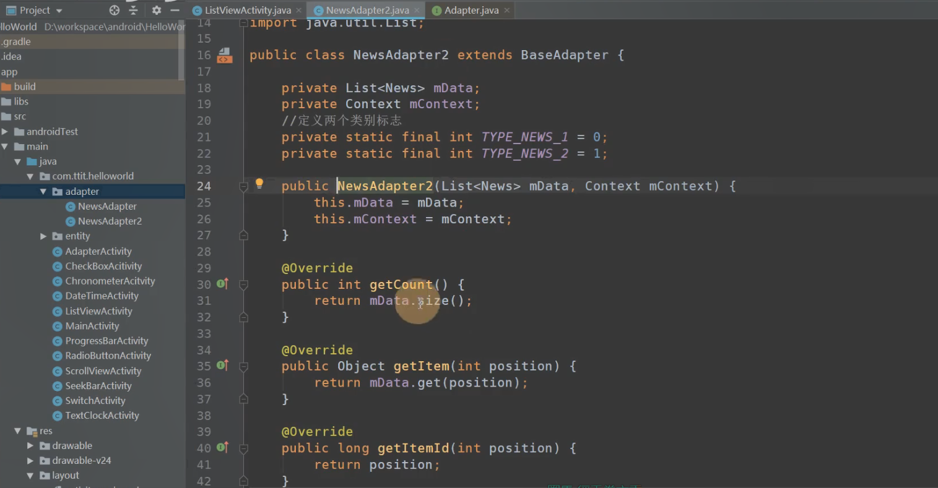938x488 pixels.
Task: Click TYPE_NEWS_2 constant in code
Action: pyautogui.click(x=525, y=153)
